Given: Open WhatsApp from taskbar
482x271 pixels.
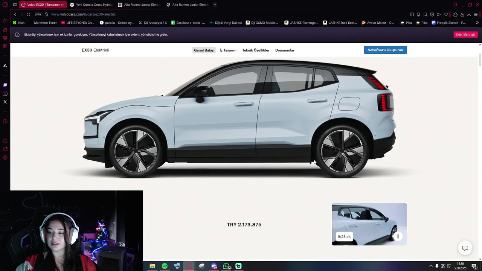Looking at the screenshot, I should [x=226, y=266].
